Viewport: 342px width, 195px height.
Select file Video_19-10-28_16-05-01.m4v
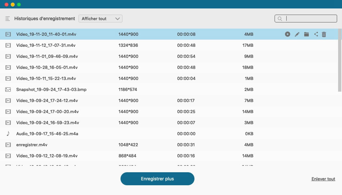coord(47,68)
